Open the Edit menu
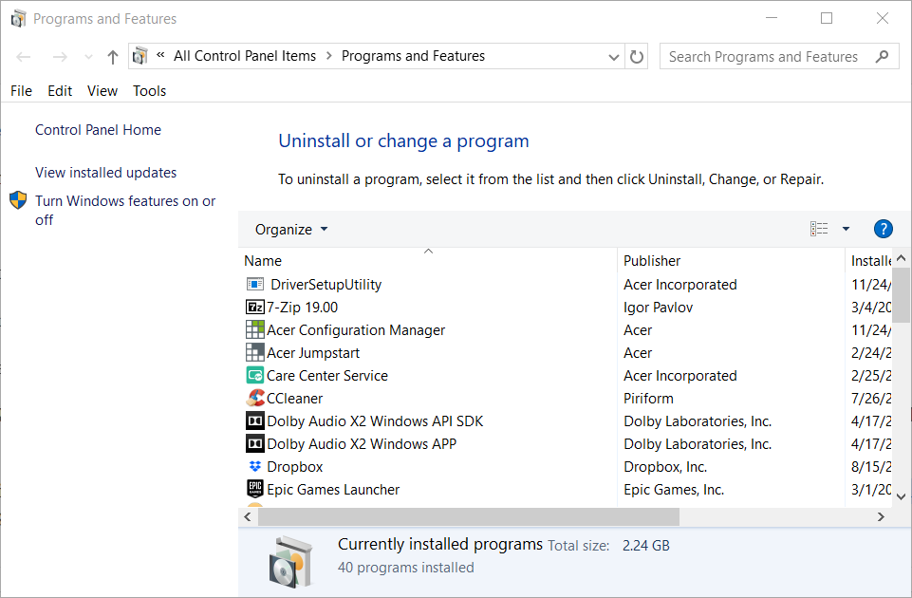The image size is (912, 598). 60,91
